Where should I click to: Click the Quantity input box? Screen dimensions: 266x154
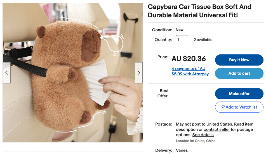click(x=182, y=40)
